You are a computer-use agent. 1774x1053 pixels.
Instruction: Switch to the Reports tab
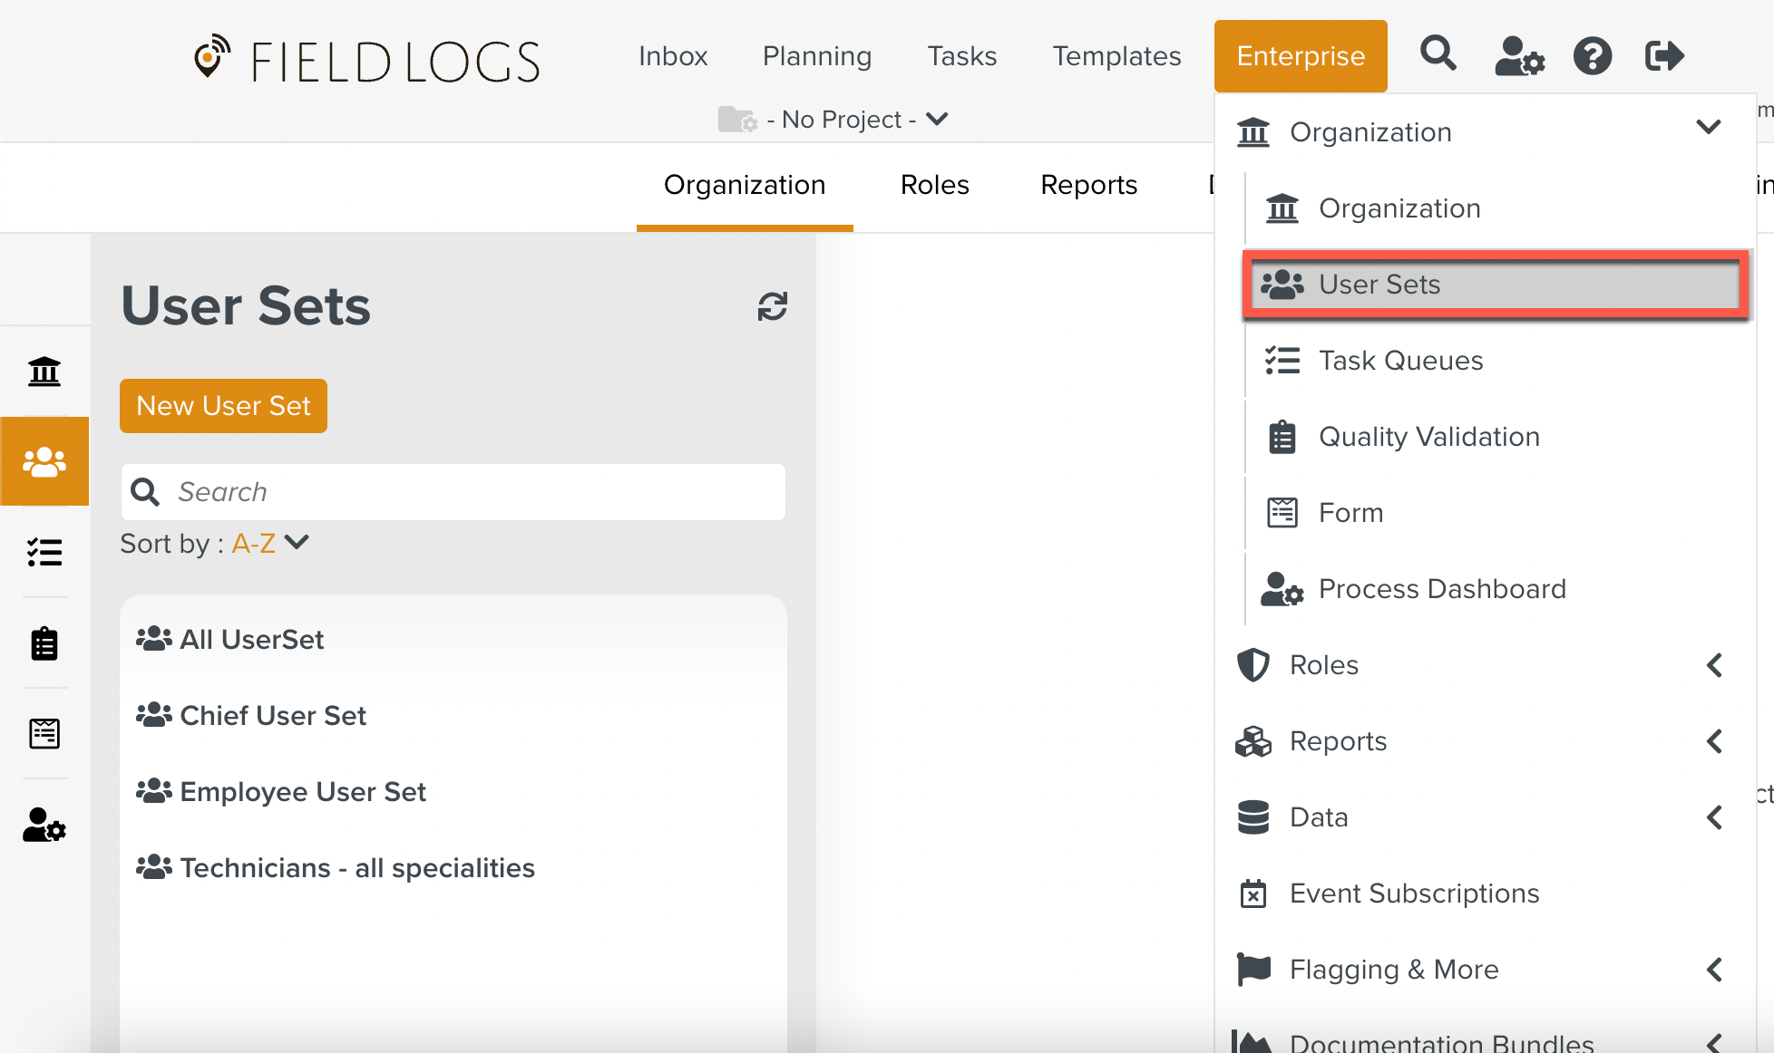click(1088, 185)
